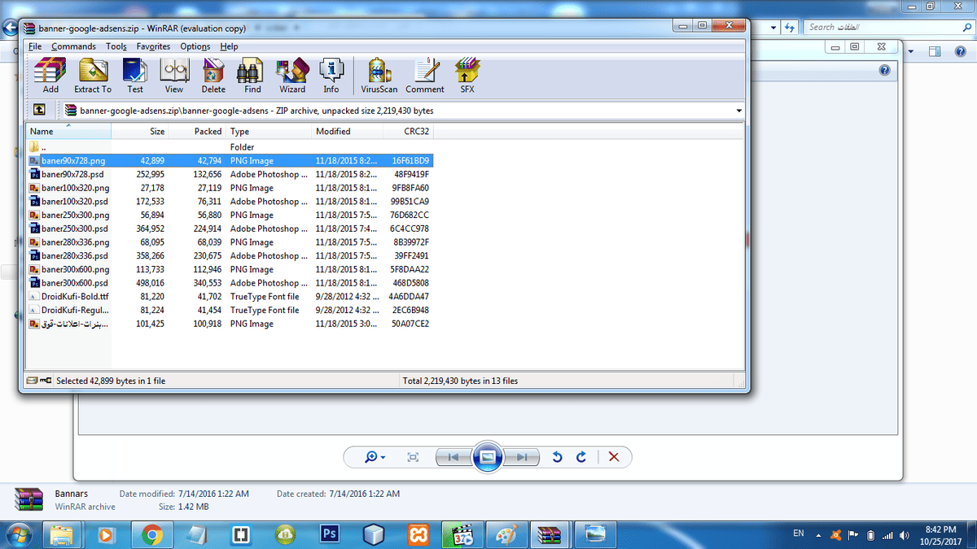Select file baner300x600.psd
The height and width of the screenshot is (549, 977).
coord(230,283)
